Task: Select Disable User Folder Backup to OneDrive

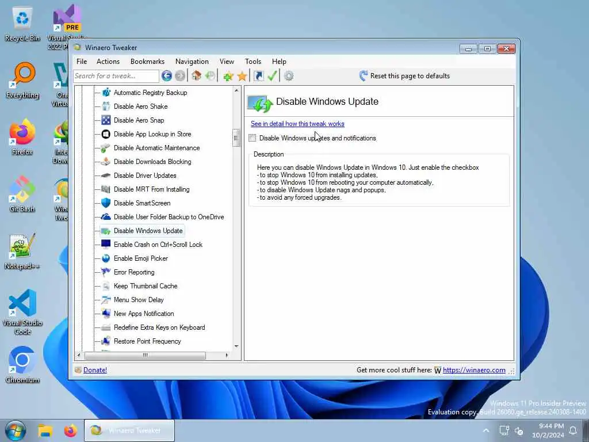Action: click(169, 217)
